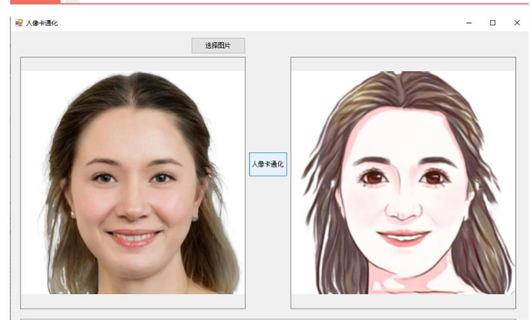Viewport: 530px width, 320px height.
Task: Close the 人像卡通化 window
Action: pyautogui.click(x=517, y=23)
